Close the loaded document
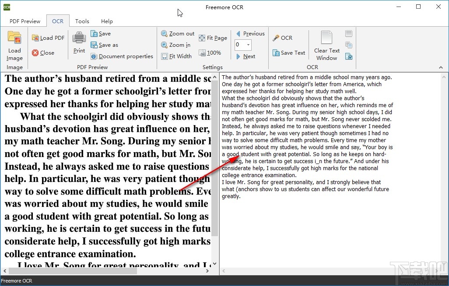 (x=43, y=53)
